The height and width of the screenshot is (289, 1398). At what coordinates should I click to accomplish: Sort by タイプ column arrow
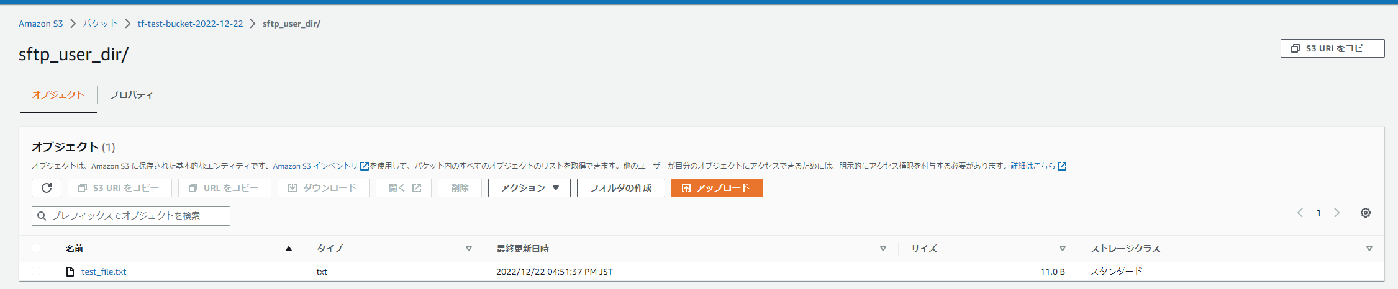[x=469, y=249]
